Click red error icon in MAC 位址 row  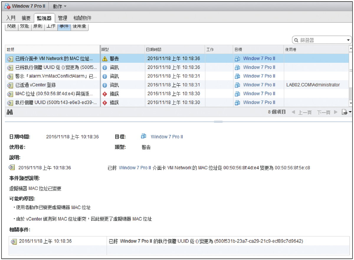pyautogui.click(x=105, y=94)
